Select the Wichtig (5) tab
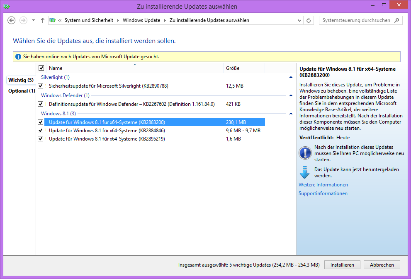The height and width of the screenshot is (279, 411). [21, 80]
